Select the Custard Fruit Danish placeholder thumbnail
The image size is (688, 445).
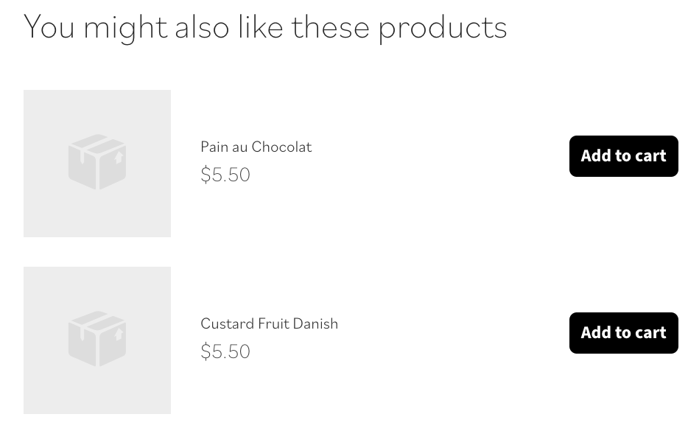tap(97, 340)
